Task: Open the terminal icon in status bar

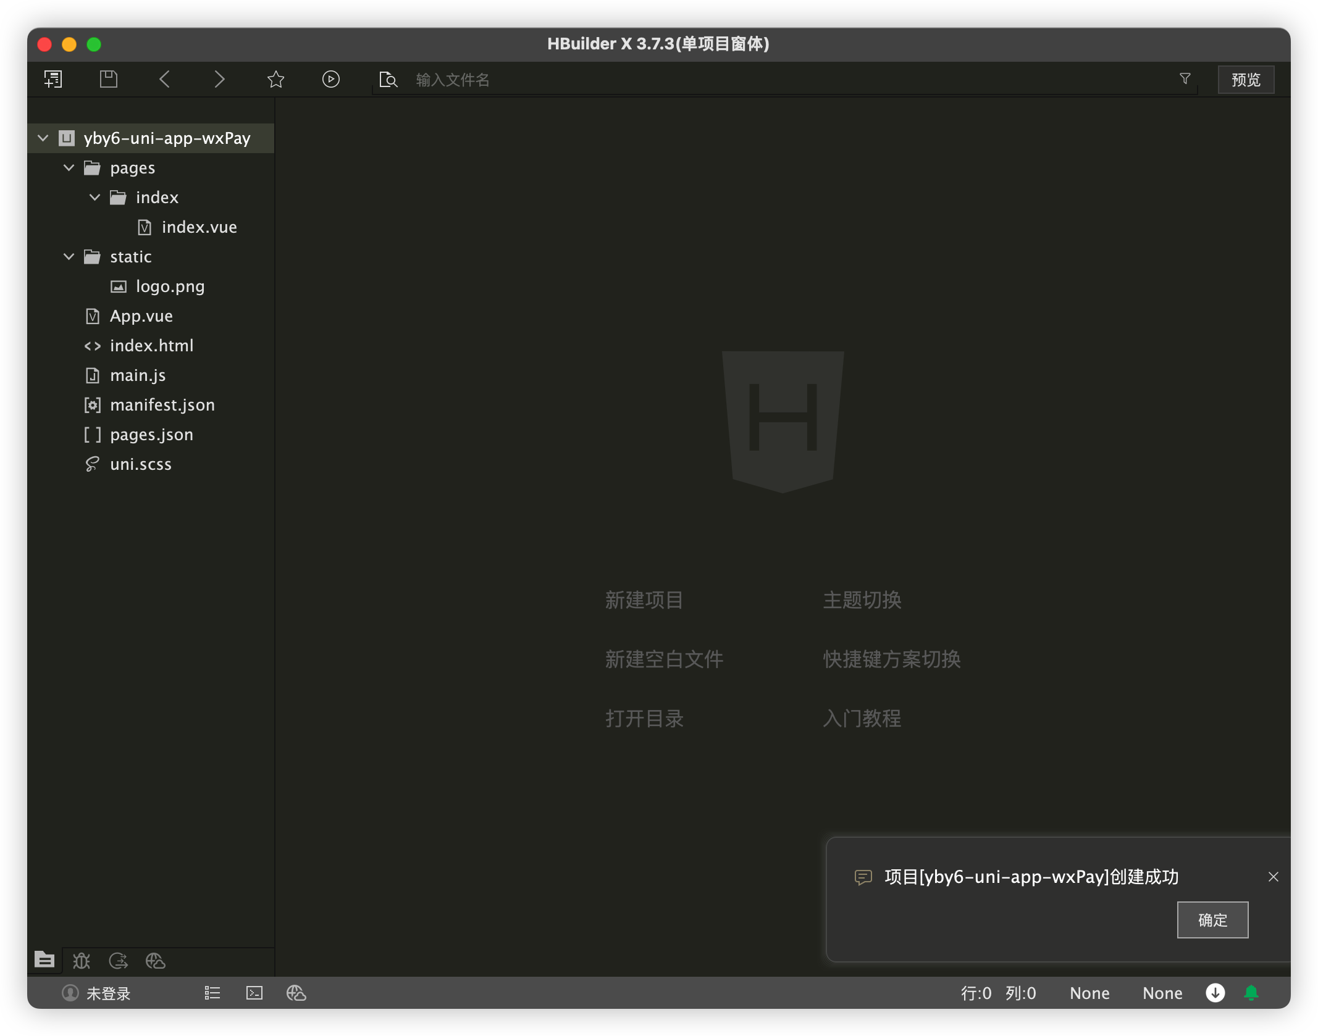Action: point(254,993)
